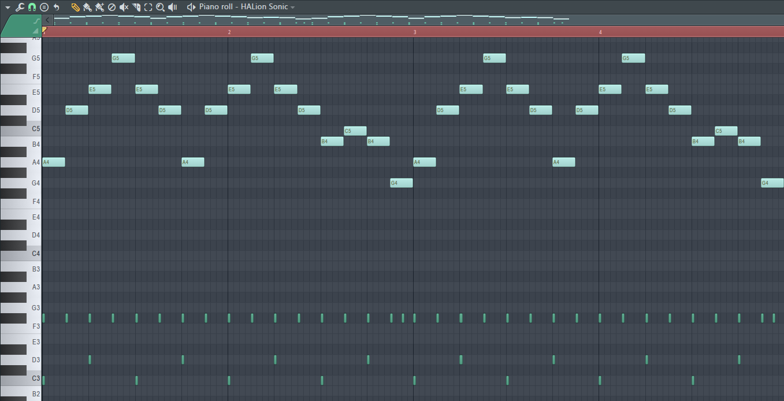Choose the Select marquee tool

click(x=148, y=7)
